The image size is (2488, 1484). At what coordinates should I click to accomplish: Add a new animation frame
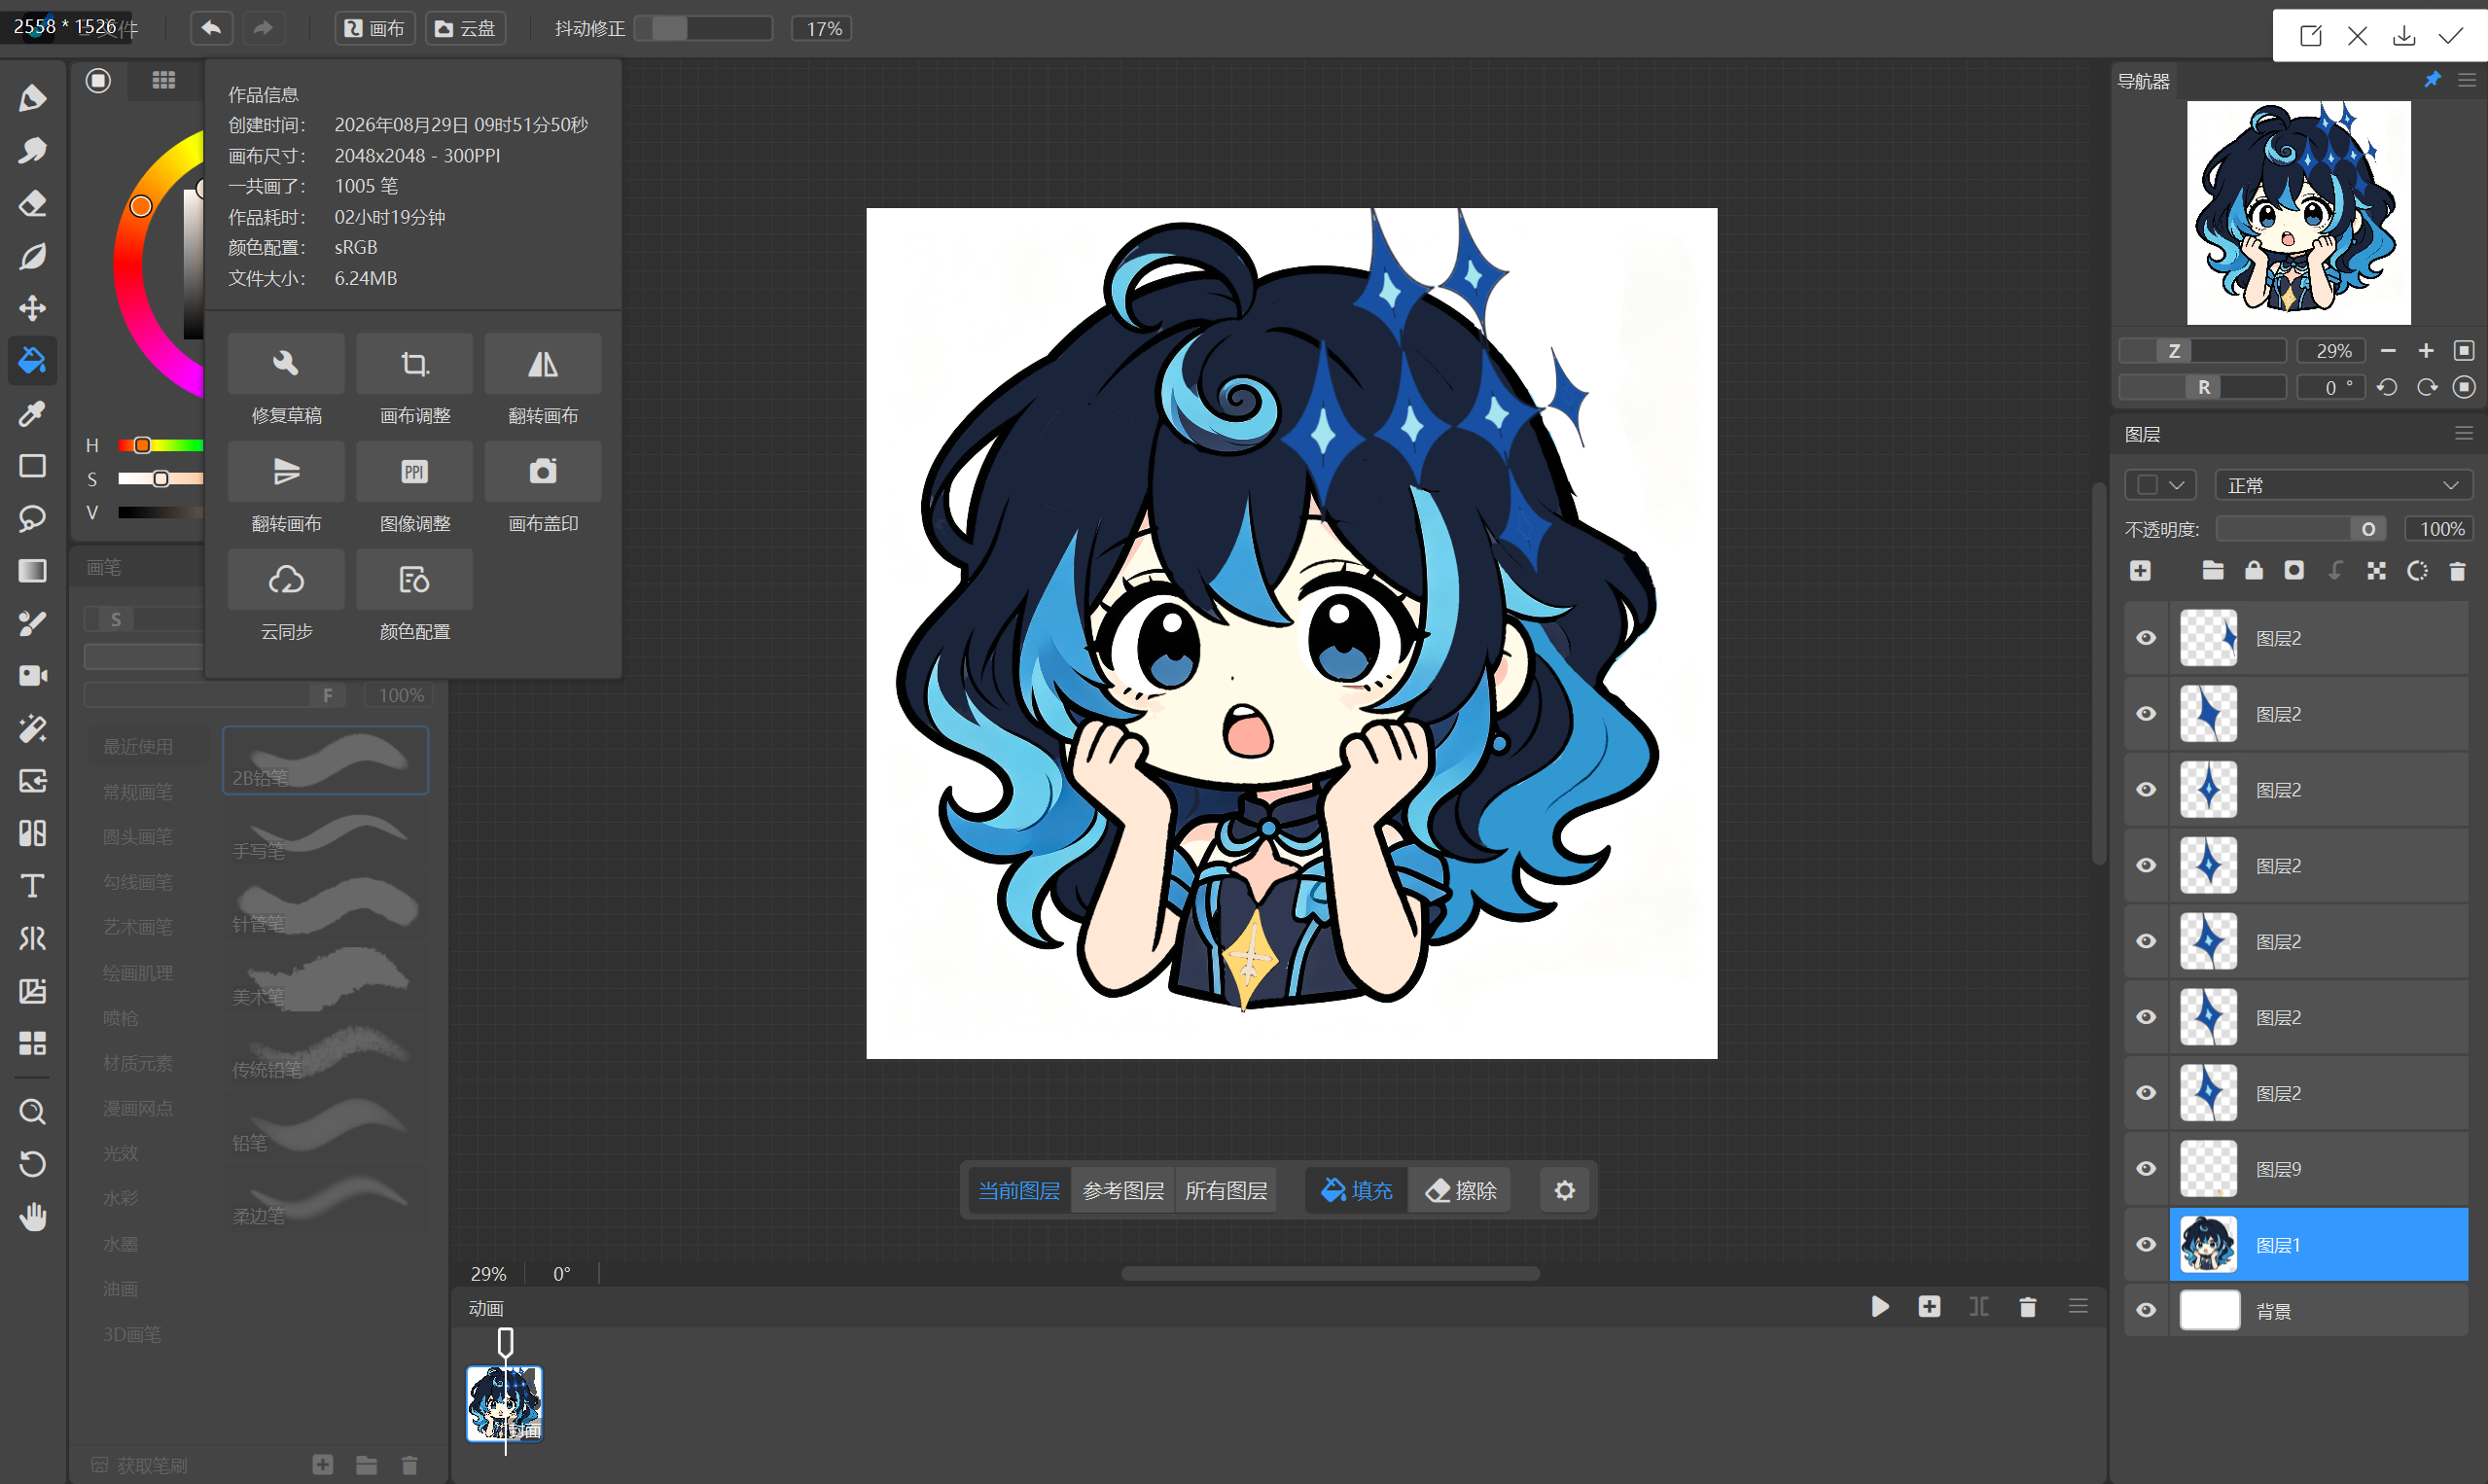[1930, 1307]
